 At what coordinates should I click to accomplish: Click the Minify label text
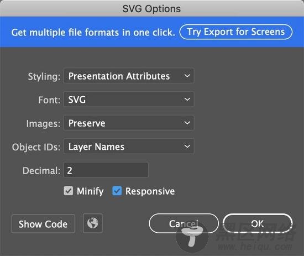click(90, 191)
